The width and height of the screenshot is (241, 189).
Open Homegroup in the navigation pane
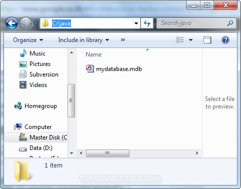point(40,106)
